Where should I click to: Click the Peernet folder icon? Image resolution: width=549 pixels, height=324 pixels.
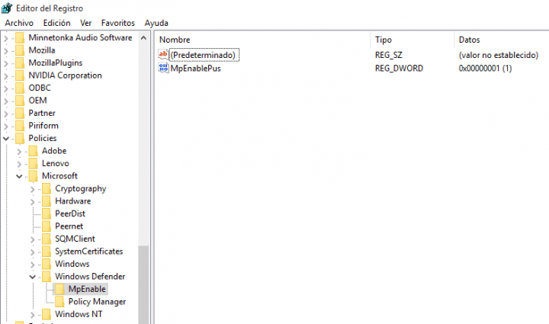(x=47, y=226)
